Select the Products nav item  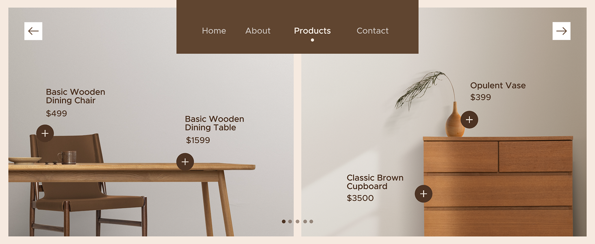click(312, 31)
